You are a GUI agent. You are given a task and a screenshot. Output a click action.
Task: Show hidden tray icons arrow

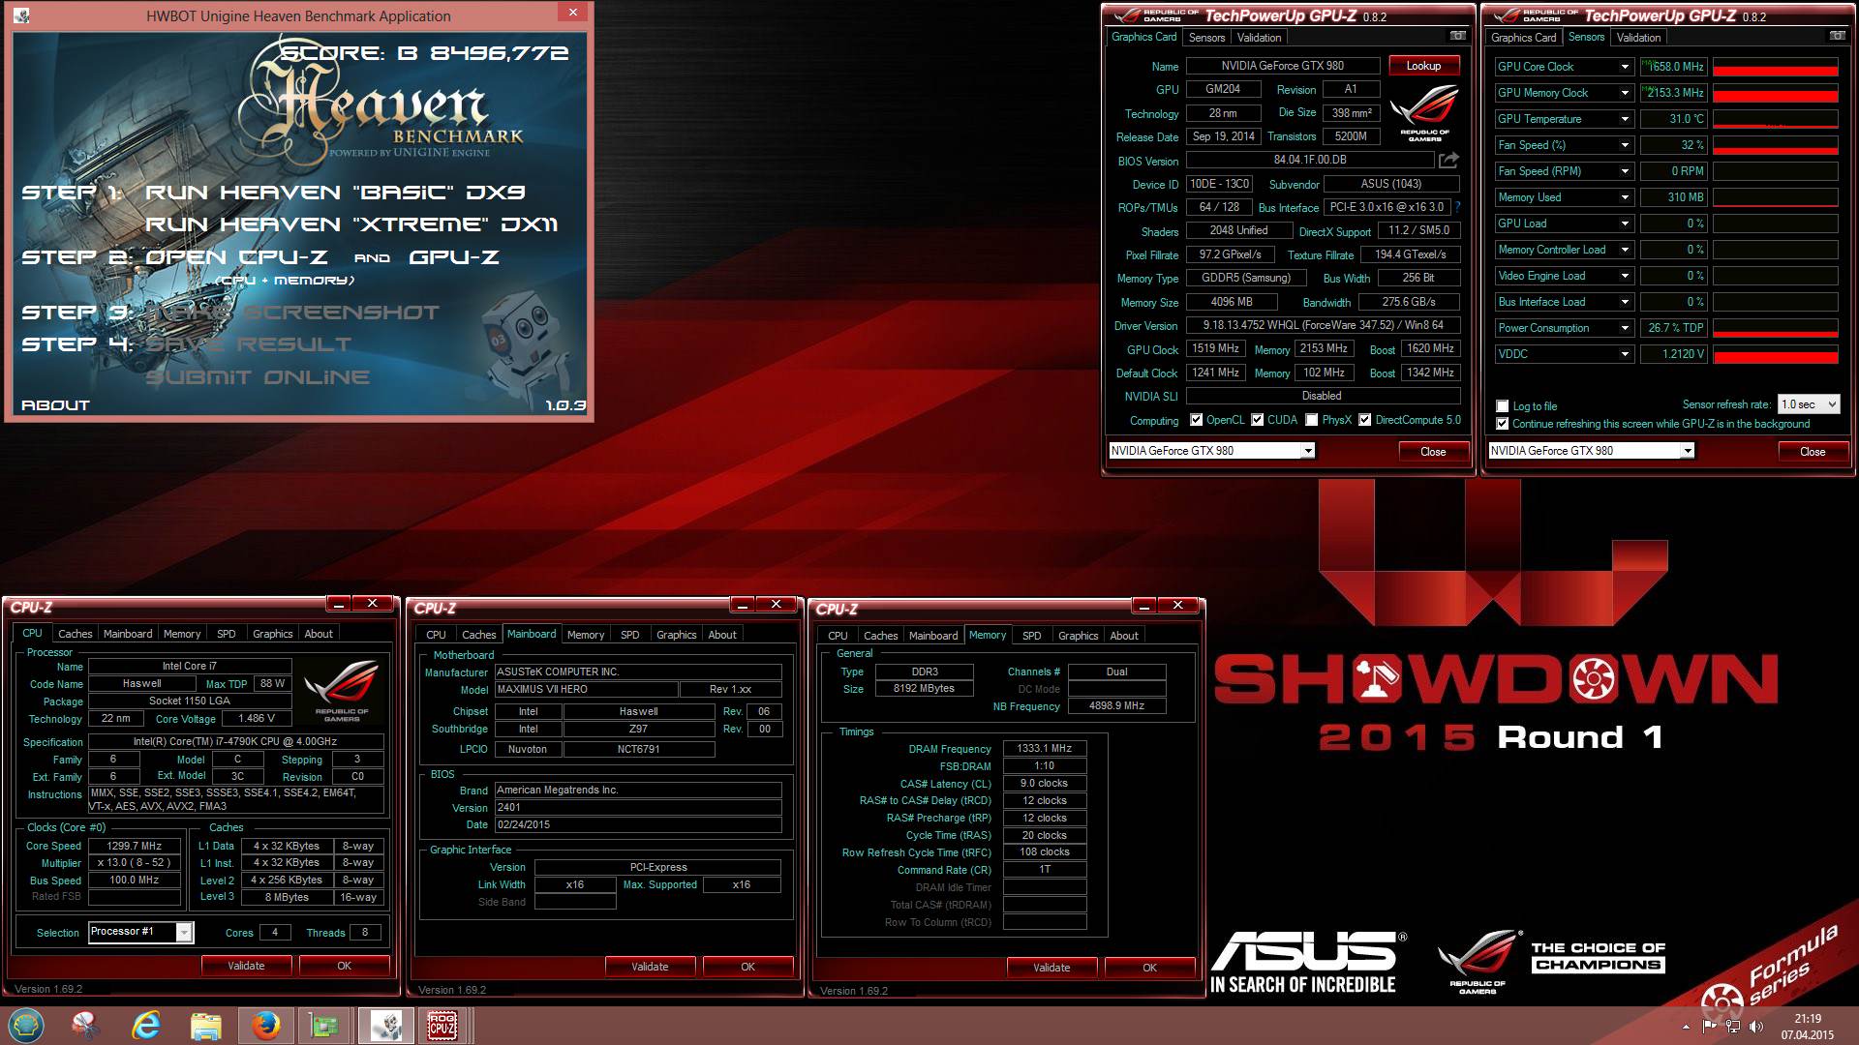tap(1686, 1027)
